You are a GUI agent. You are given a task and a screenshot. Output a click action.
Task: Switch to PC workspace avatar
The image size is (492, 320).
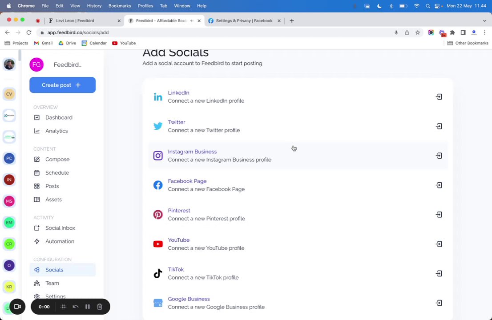tap(9, 158)
